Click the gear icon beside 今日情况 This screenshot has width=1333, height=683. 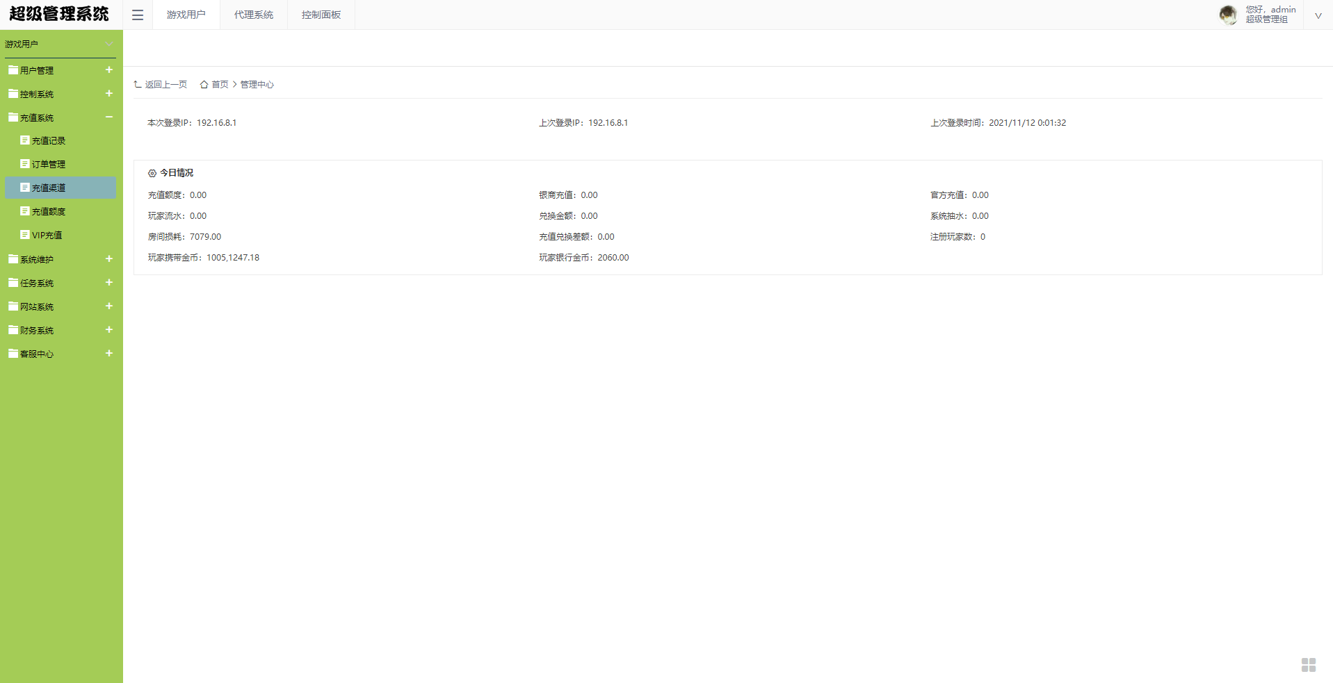152,173
